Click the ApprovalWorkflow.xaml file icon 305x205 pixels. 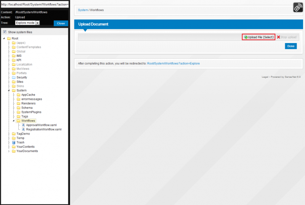click(x=23, y=125)
